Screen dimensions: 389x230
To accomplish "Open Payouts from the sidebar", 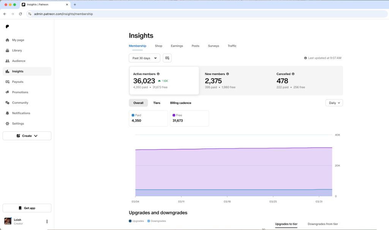I will (17, 82).
